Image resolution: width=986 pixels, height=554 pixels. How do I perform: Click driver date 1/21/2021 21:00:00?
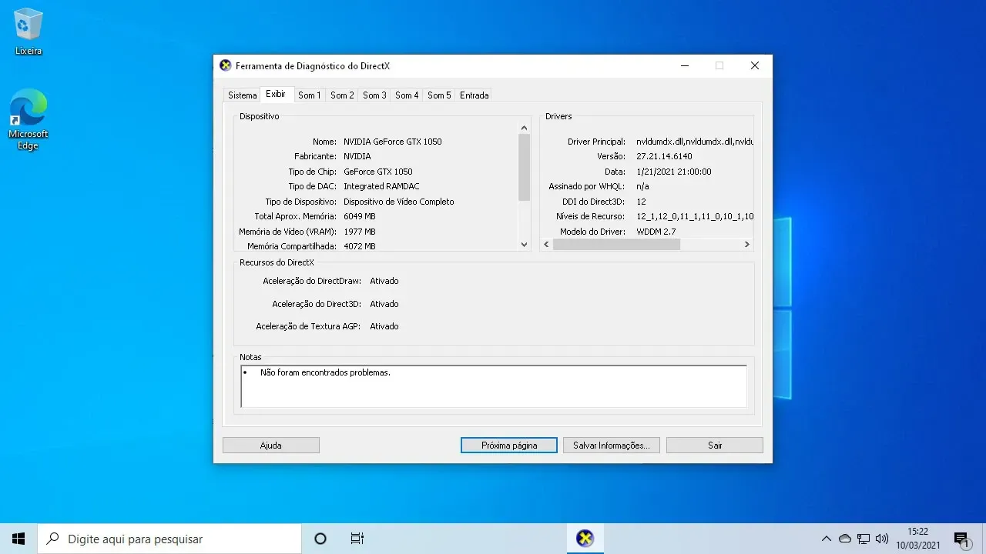click(x=674, y=172)
